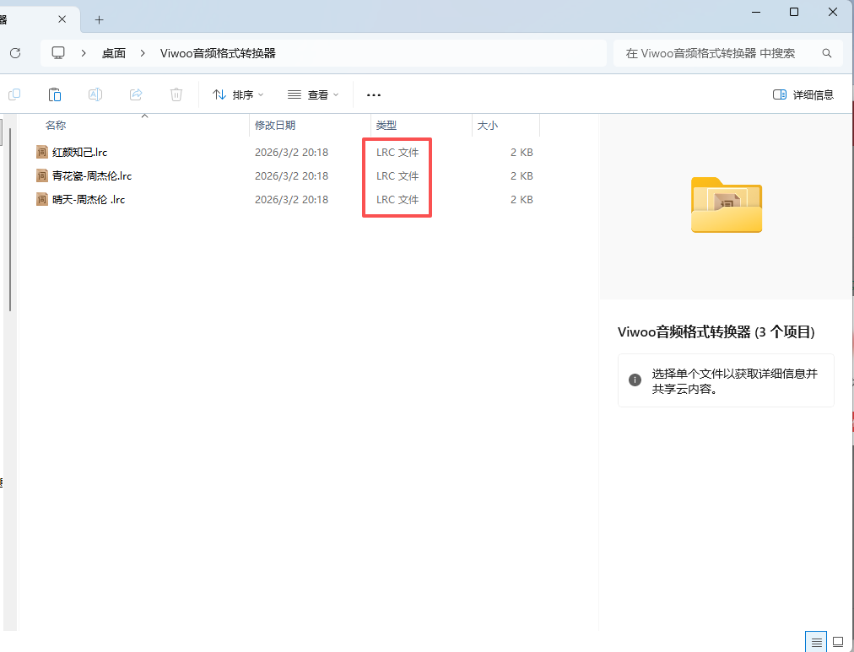Select the file 青花瓷-周杰伦.lrc
Viewport: 854px width, 652px height.
(91, 176)
